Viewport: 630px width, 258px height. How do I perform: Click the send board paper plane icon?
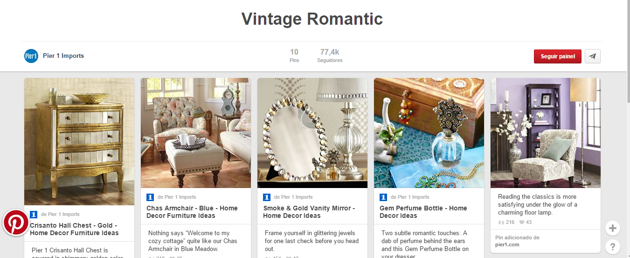click(x=592, y=56)
